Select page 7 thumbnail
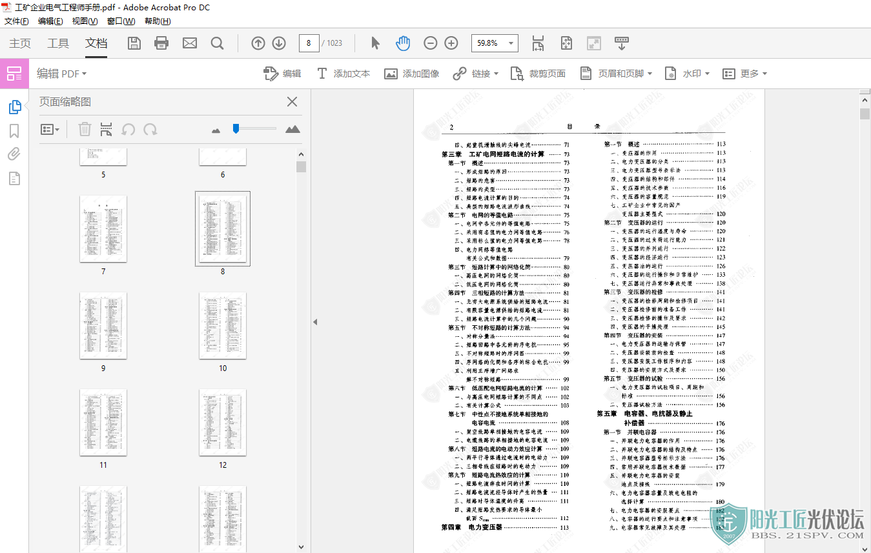 tap(103, 229)
